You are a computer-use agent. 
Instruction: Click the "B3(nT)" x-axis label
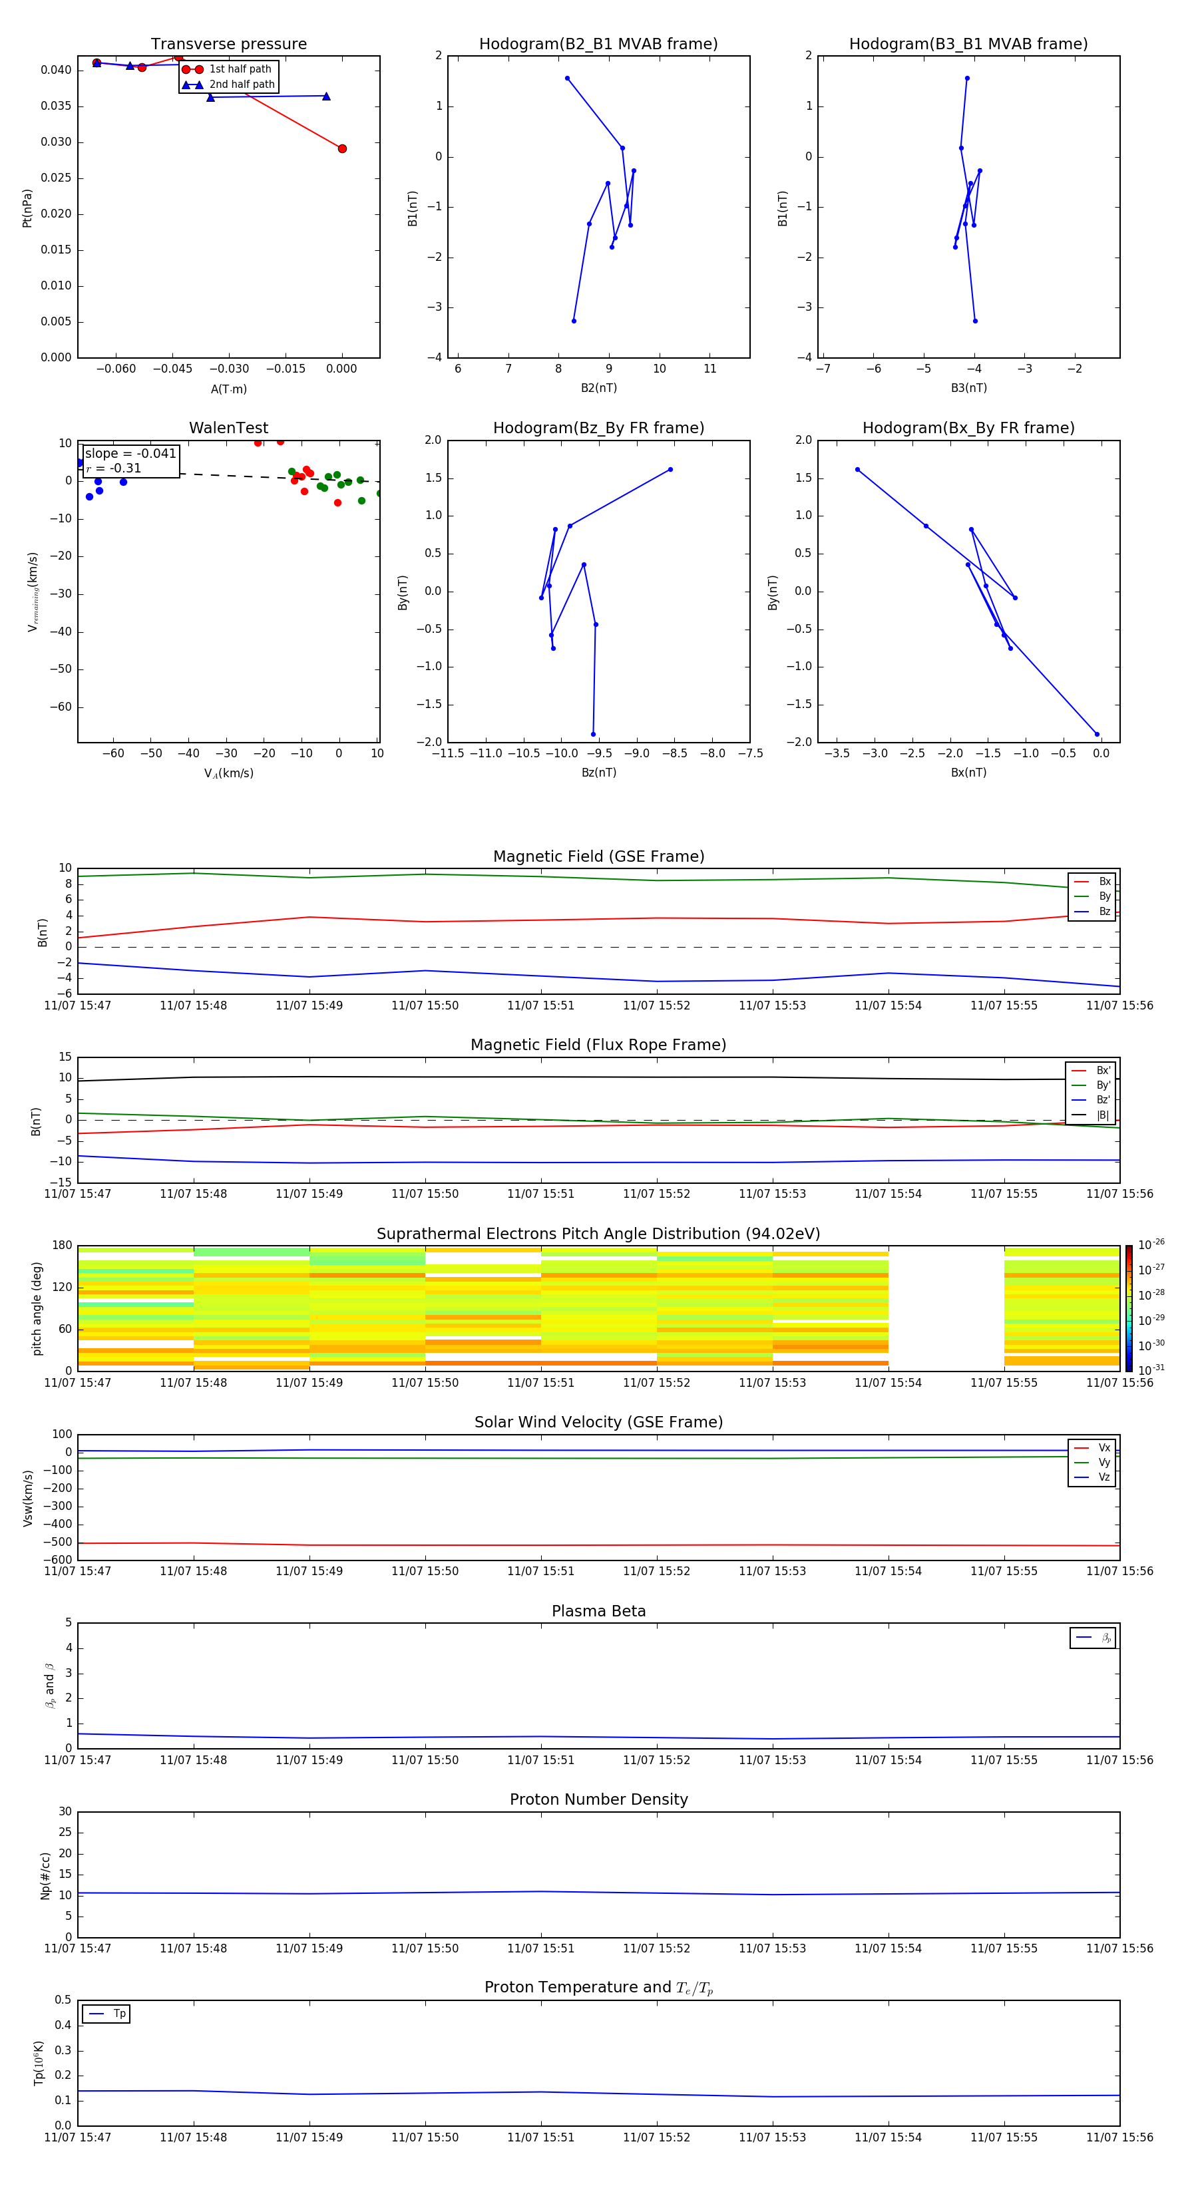point(968,388)
